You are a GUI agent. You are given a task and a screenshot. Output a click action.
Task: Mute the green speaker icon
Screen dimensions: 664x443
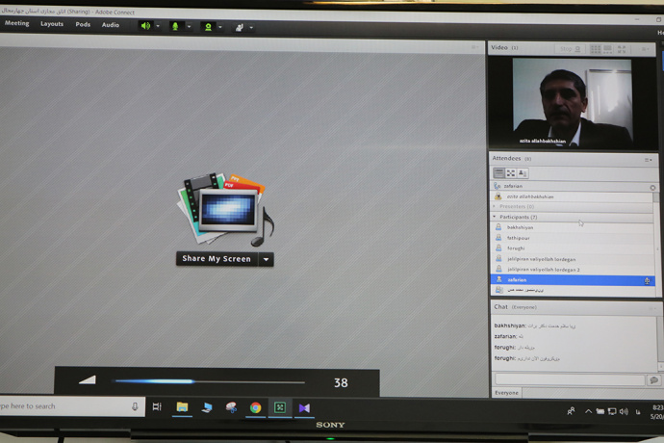[x=145, y=26]
